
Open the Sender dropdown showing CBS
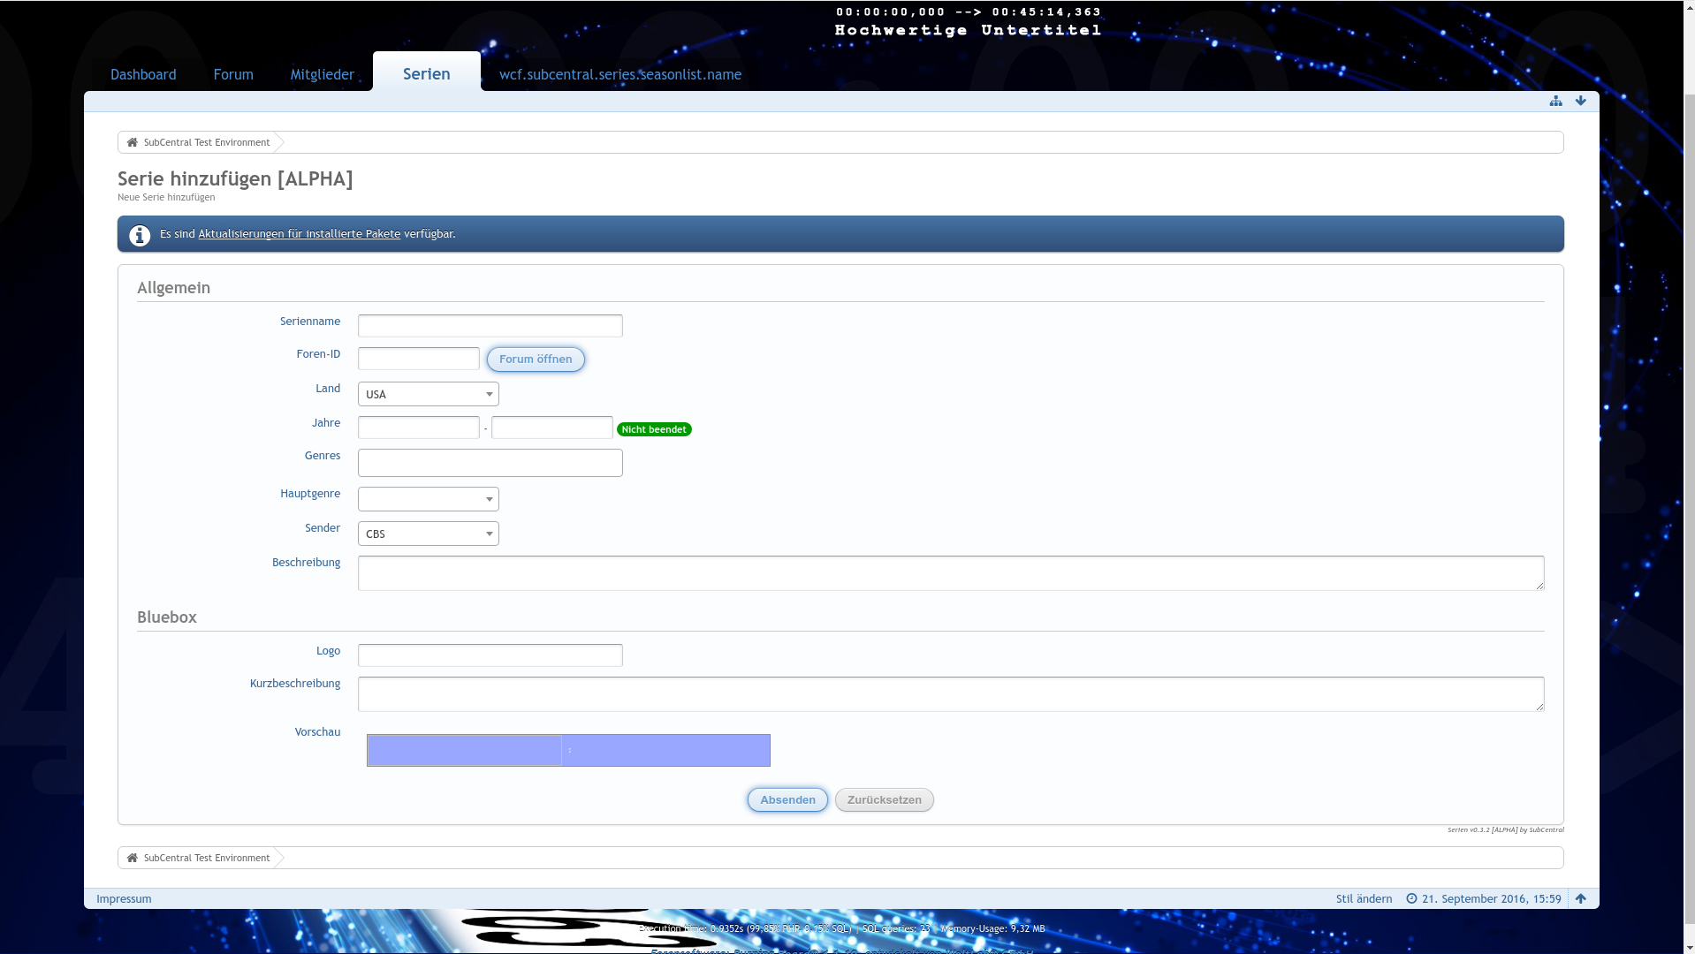[x=428, y=534]
